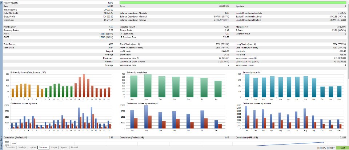Start the strategy test
This screenshot has width=349, height=150.
point(342,148)
